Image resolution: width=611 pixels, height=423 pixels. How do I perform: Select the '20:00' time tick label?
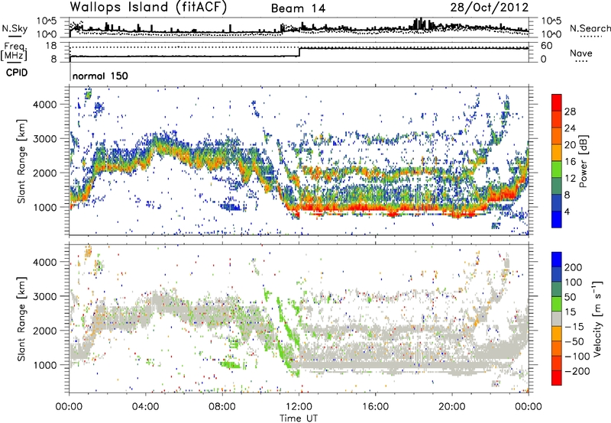click(451, 407)
